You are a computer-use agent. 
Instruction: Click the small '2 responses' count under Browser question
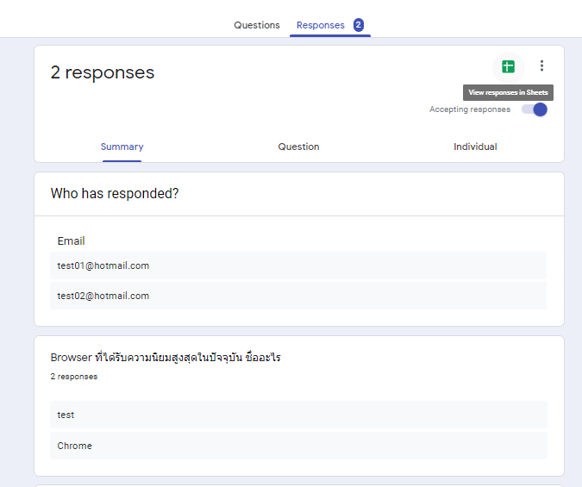(x=74, y=377)
